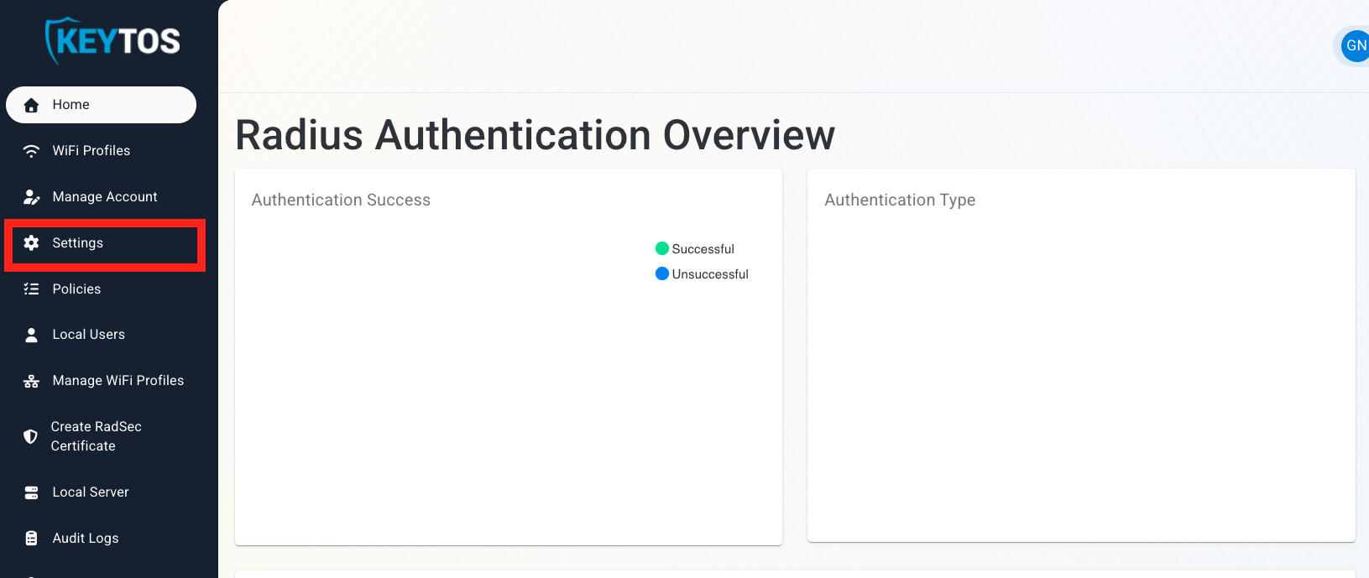The image size is (1369, 578).
Task: Go to the Policies menu item
Action: (x=76, y=289)
